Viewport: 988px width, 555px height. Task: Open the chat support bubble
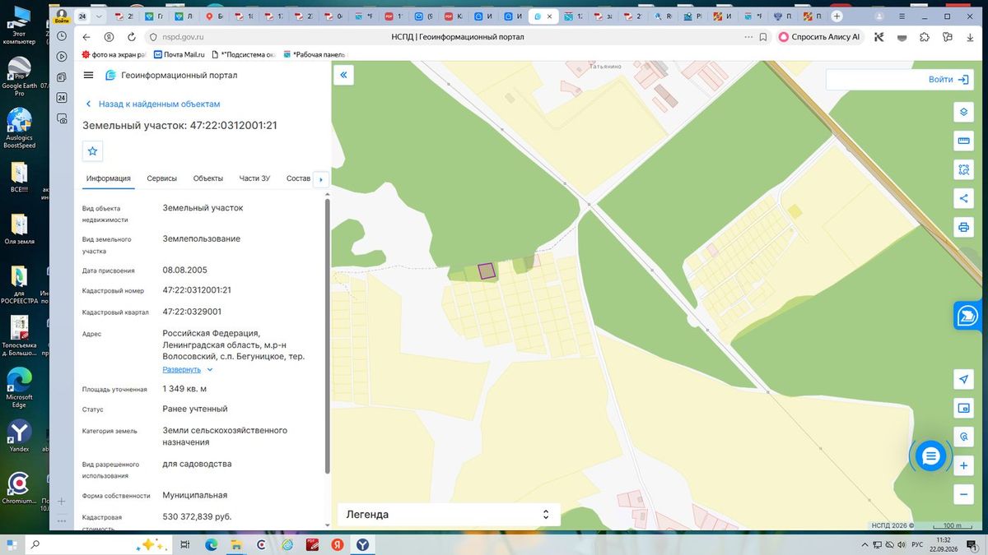point(930,456)
